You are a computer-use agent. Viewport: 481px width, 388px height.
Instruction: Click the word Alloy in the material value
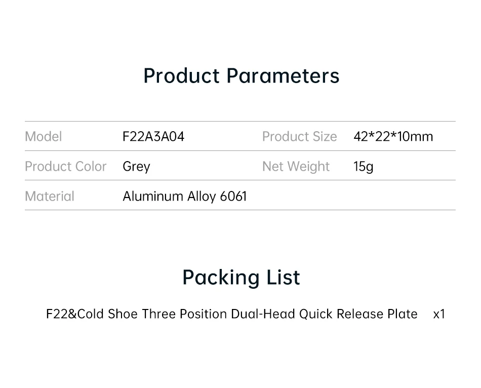[202, 197]
